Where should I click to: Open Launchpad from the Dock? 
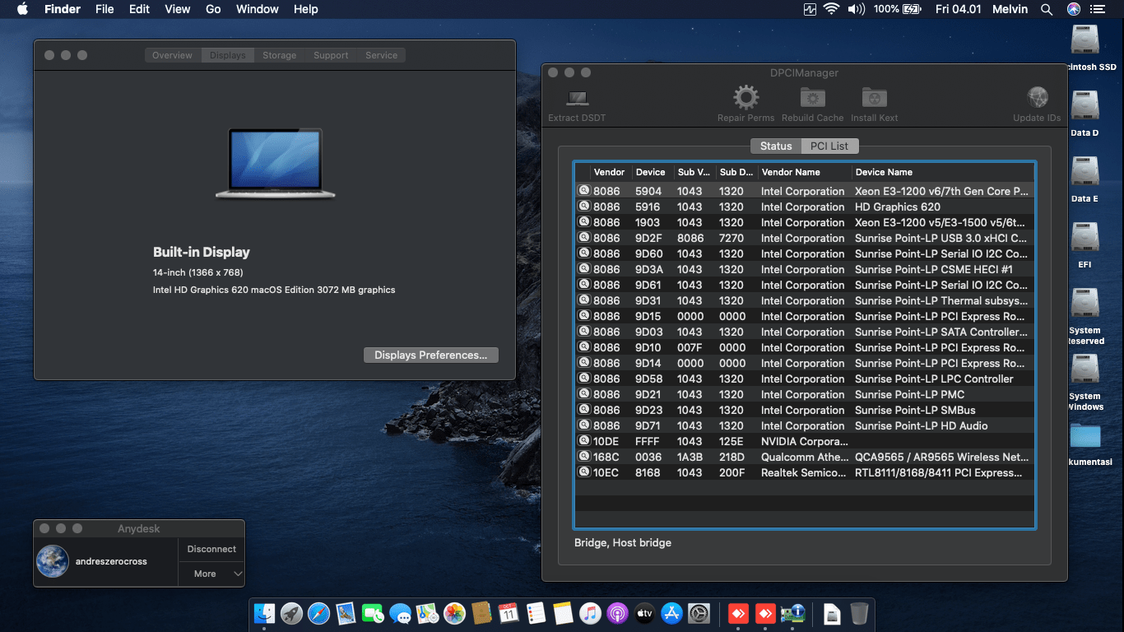click(x=291, y=613)
